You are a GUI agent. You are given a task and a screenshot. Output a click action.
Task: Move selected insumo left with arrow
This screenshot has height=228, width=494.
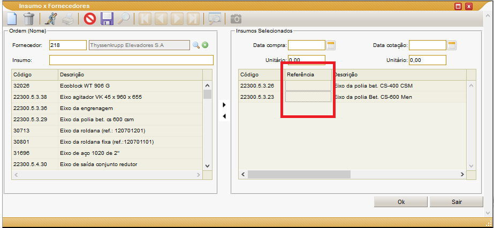point(224,116)
